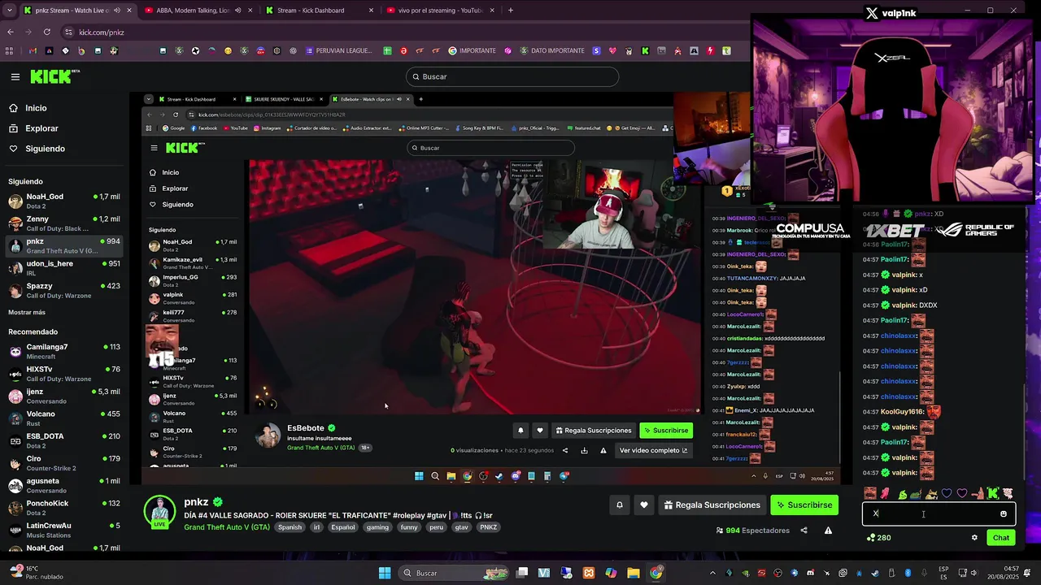The image size is (1041, 585).
Task: Open HIXSTv recommended channel
Action: click(x=64, y=374)
